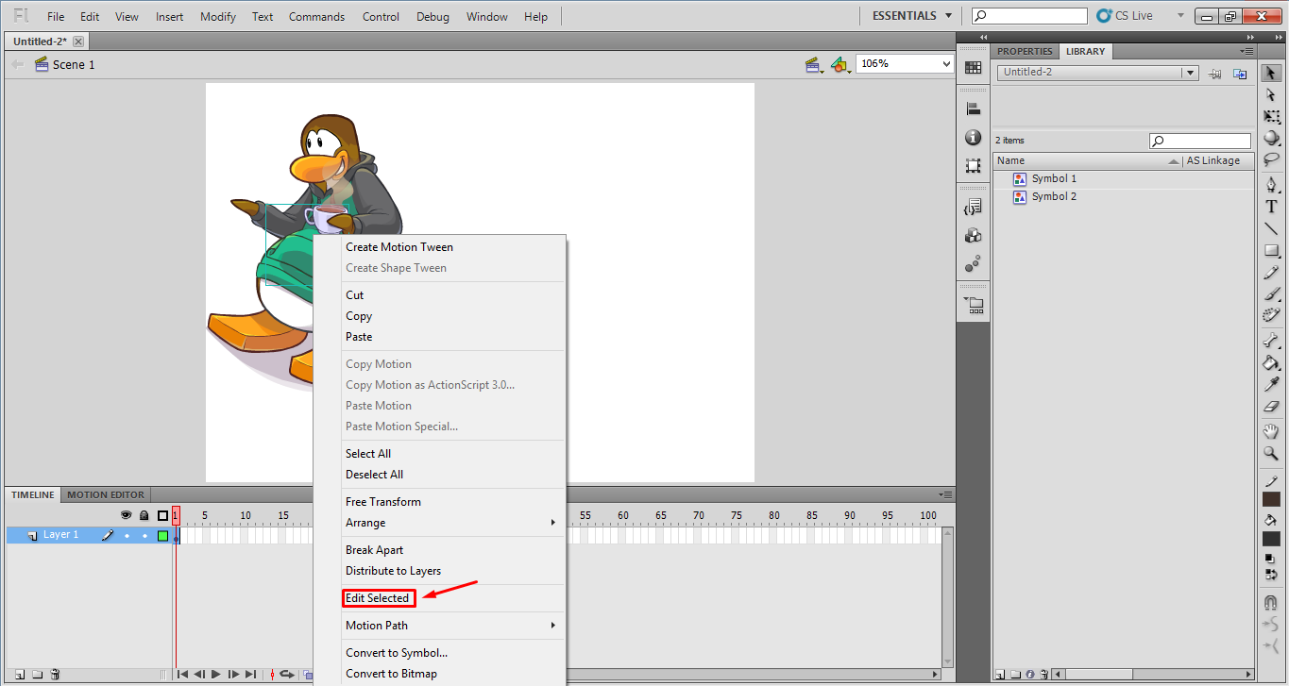Choose Edit Selected from context menu
This screenshot has width=1289, height=686.
[x=378, y=598]
